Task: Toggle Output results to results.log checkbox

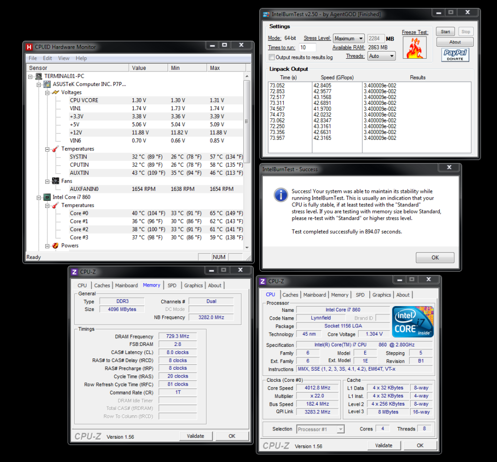Action: point(272,57)
